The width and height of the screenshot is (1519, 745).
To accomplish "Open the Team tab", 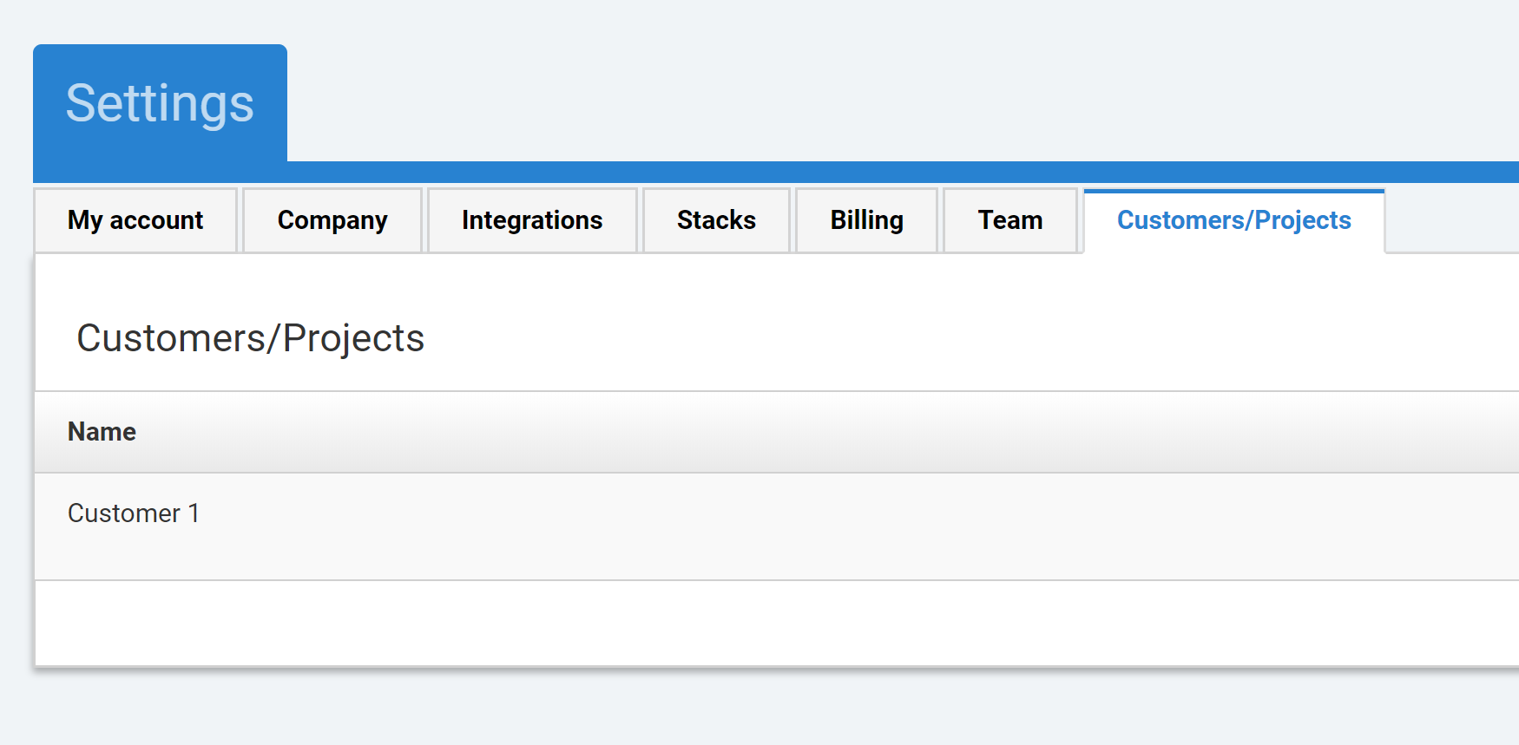I will pos(1010,220).
